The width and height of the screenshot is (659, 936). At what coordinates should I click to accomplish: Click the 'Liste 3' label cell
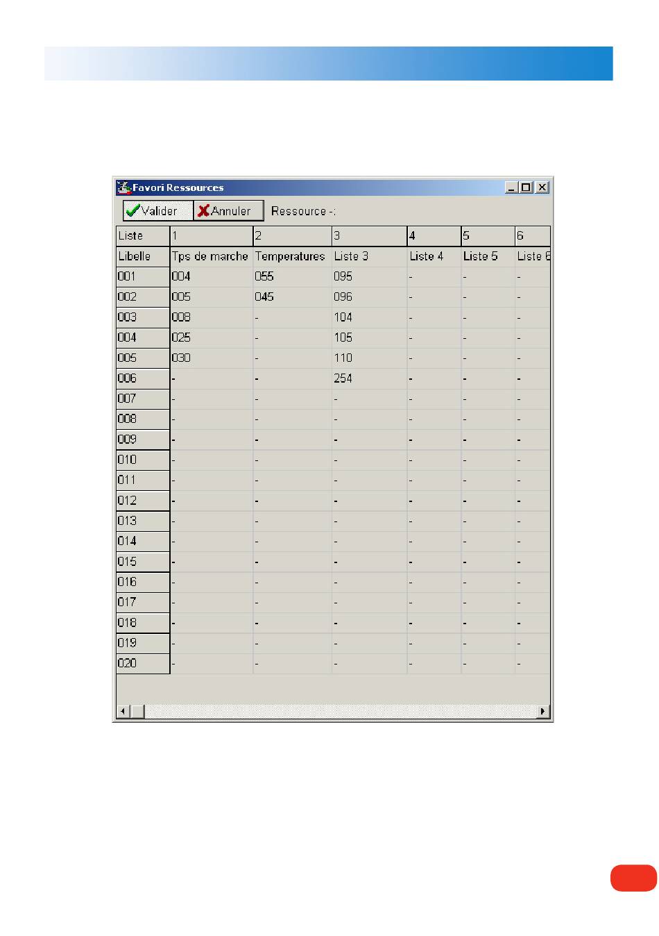(370, 256)
